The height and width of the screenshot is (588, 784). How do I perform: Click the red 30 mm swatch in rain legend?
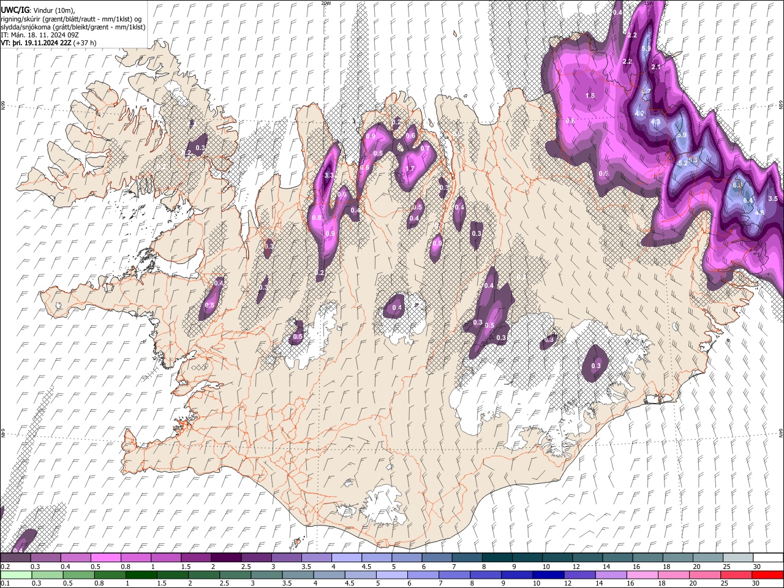pos(767,575)
